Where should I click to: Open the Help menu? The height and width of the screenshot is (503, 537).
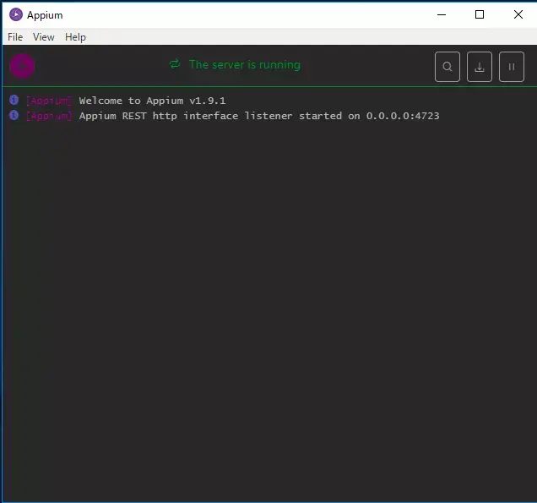[75, 37]
